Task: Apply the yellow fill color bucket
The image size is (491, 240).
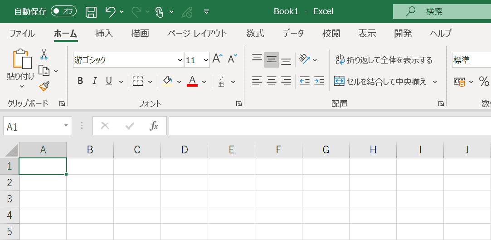Action: [x=168, y=81]
